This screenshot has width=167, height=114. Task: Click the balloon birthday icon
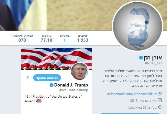click(x=160, y=107)
